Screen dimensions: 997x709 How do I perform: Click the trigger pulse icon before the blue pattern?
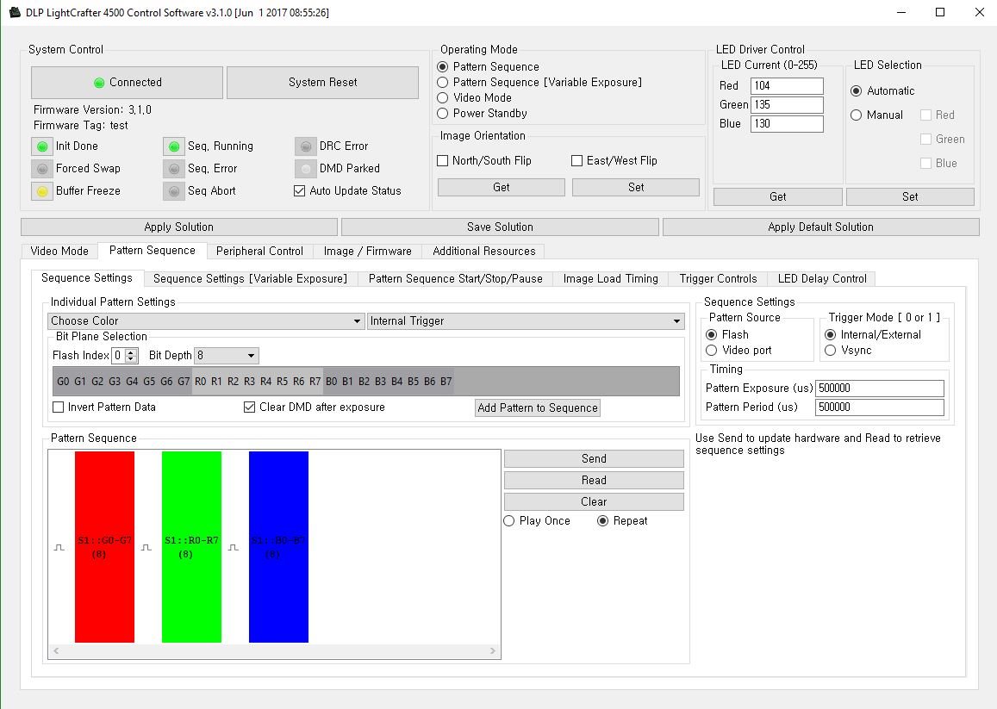point(234,548)
